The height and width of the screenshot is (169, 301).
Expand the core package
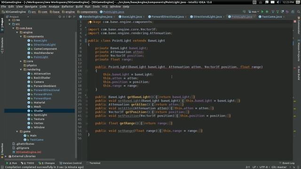click(x=21, y=61)
